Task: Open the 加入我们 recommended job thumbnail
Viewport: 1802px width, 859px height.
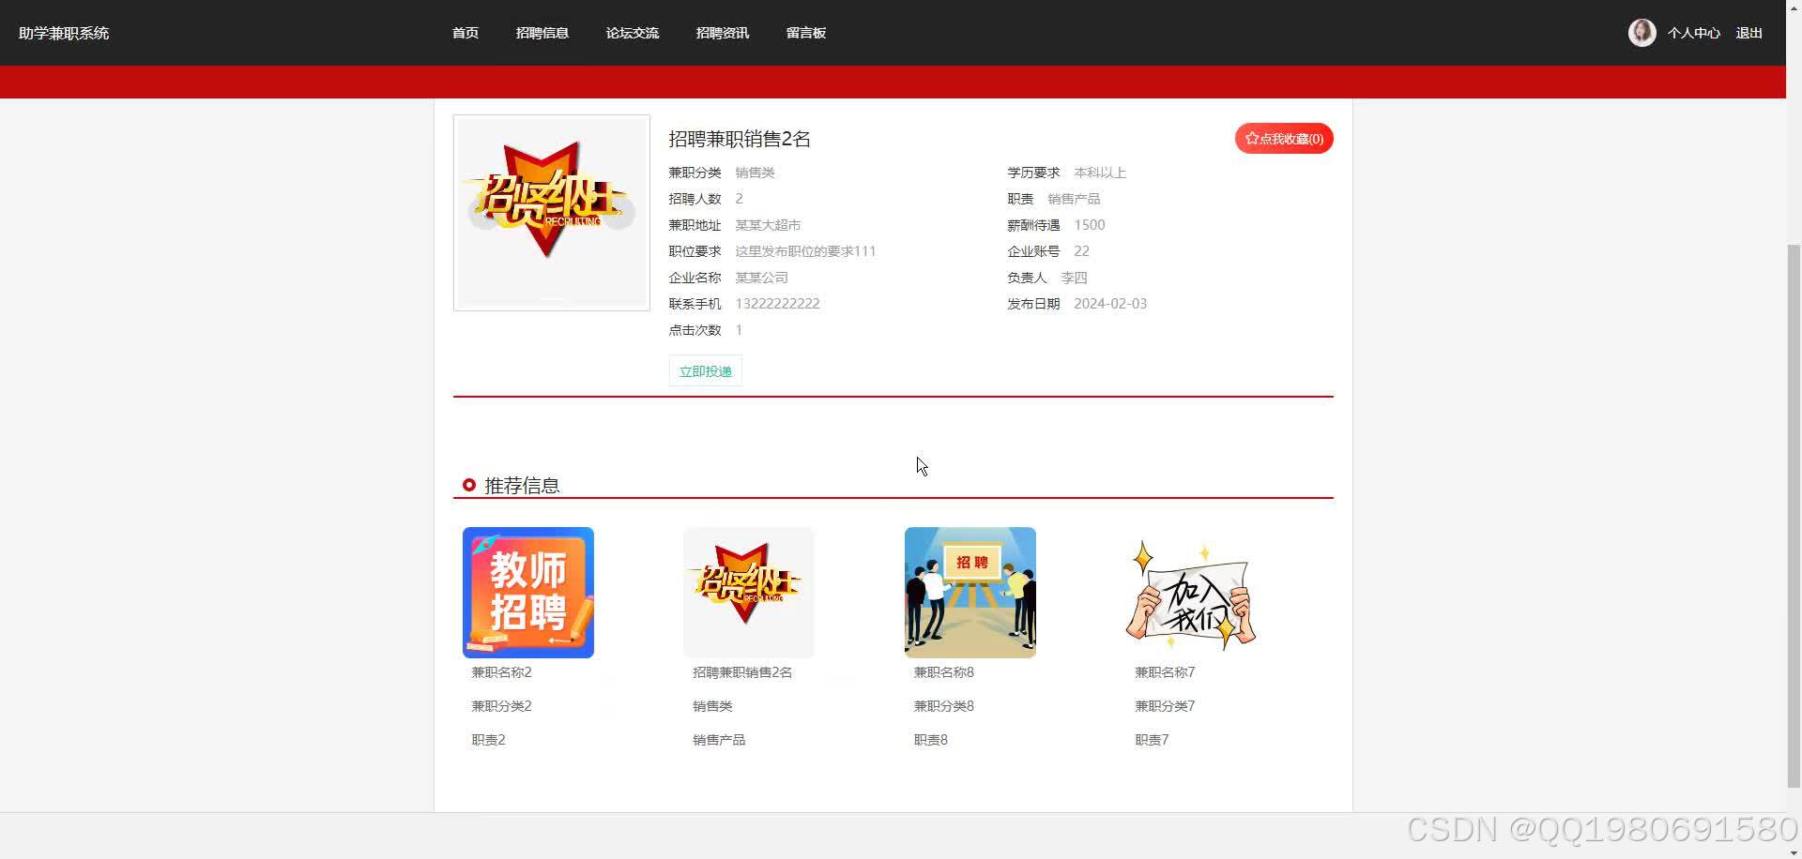Action: coord(1189,592)
